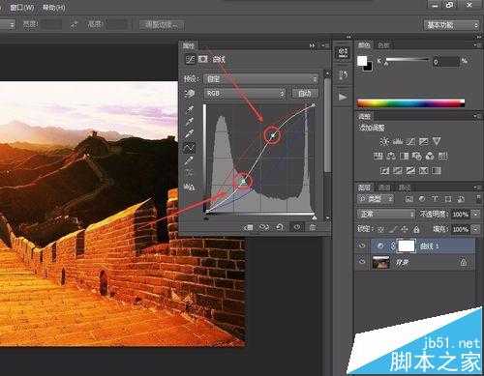This screenshot has height=376, width=484.
Task: Add an Exposure adjustment layer
Action: pos(423,141)
